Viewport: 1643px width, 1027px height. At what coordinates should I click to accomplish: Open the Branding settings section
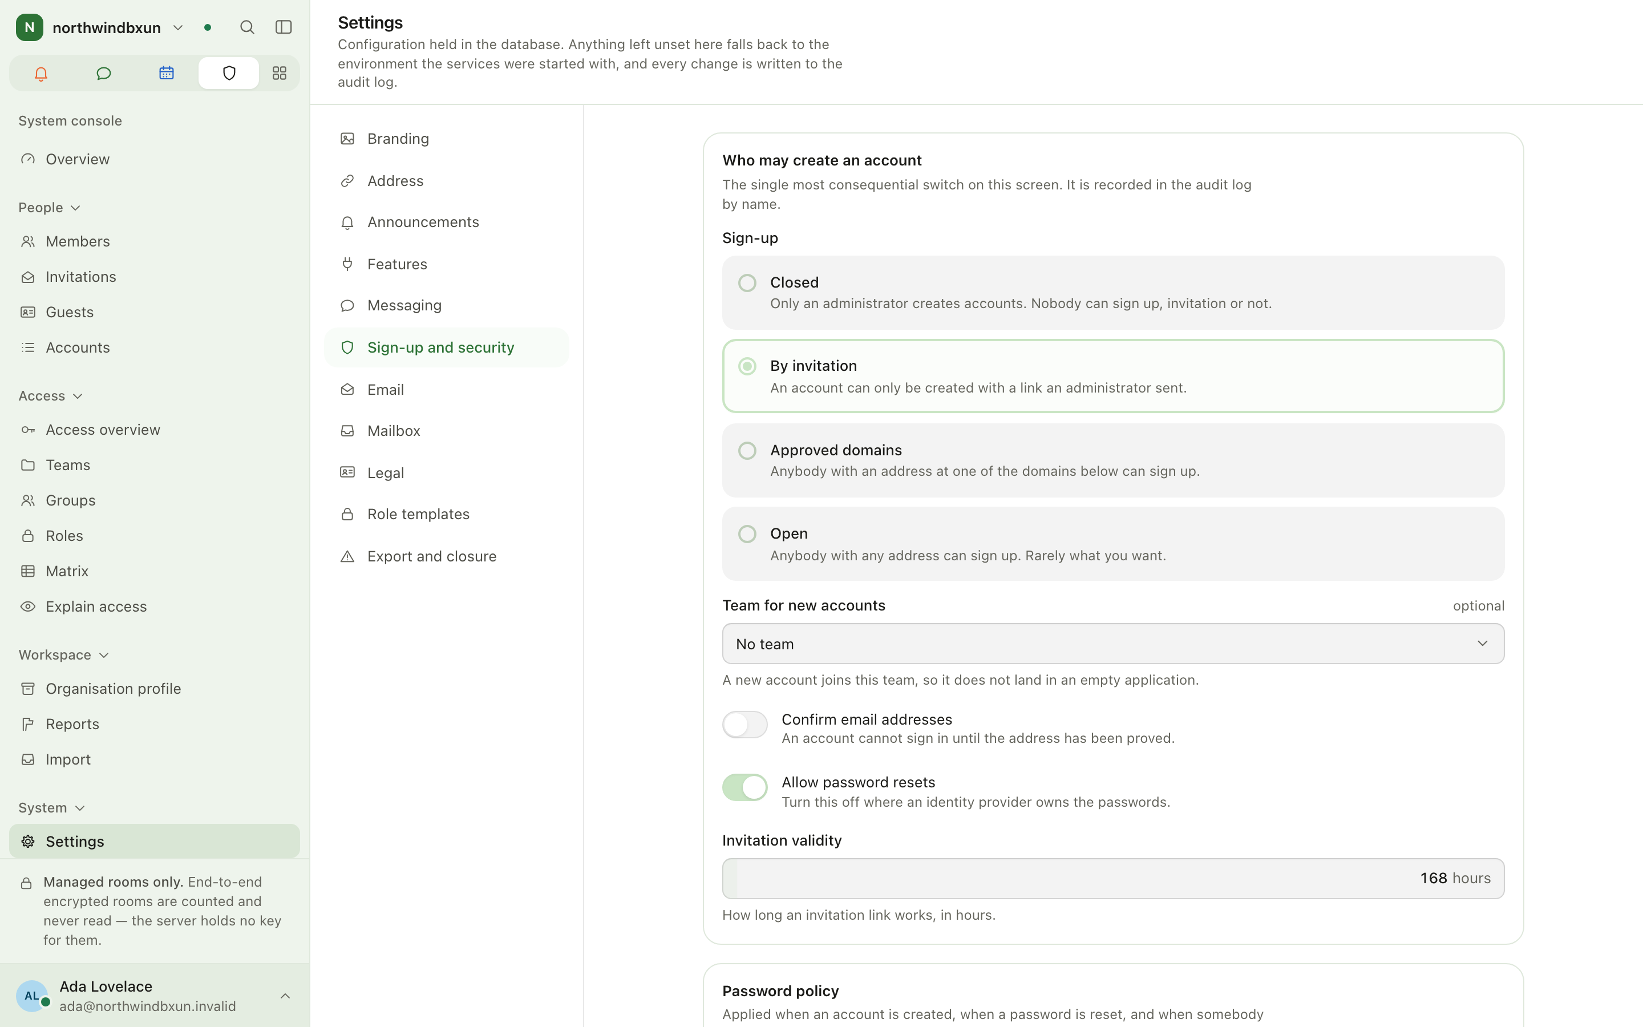[447, 139]
